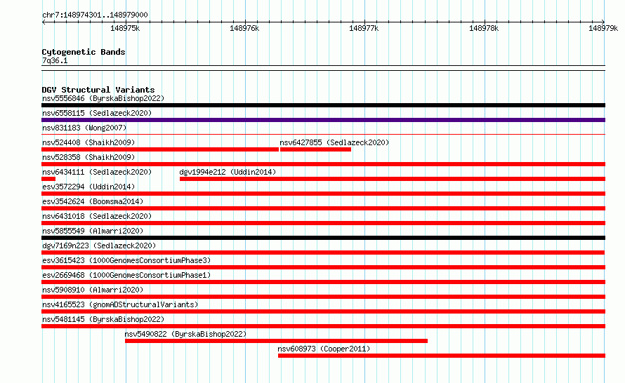
Task: Click the 148977k ruler tick label
Action: [x=364, y=28]
